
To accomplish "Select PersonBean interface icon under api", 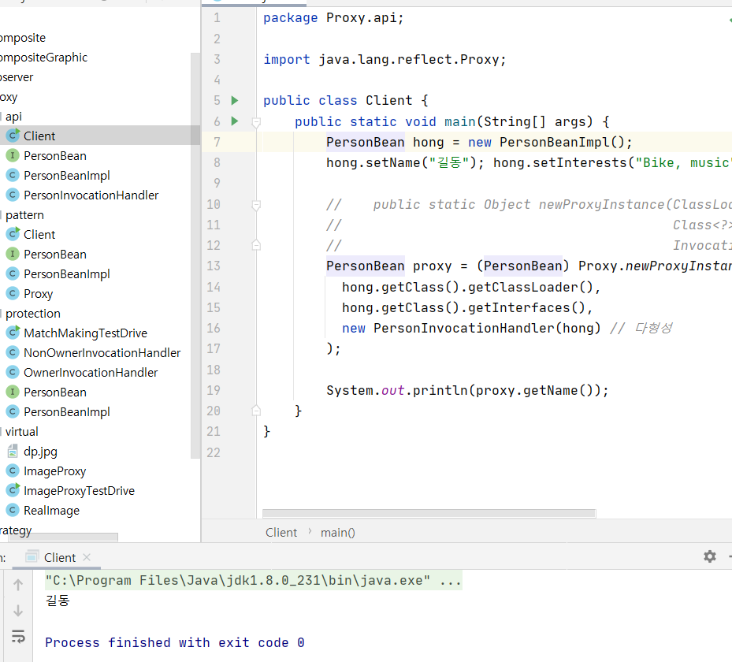I will coord(13,155).
